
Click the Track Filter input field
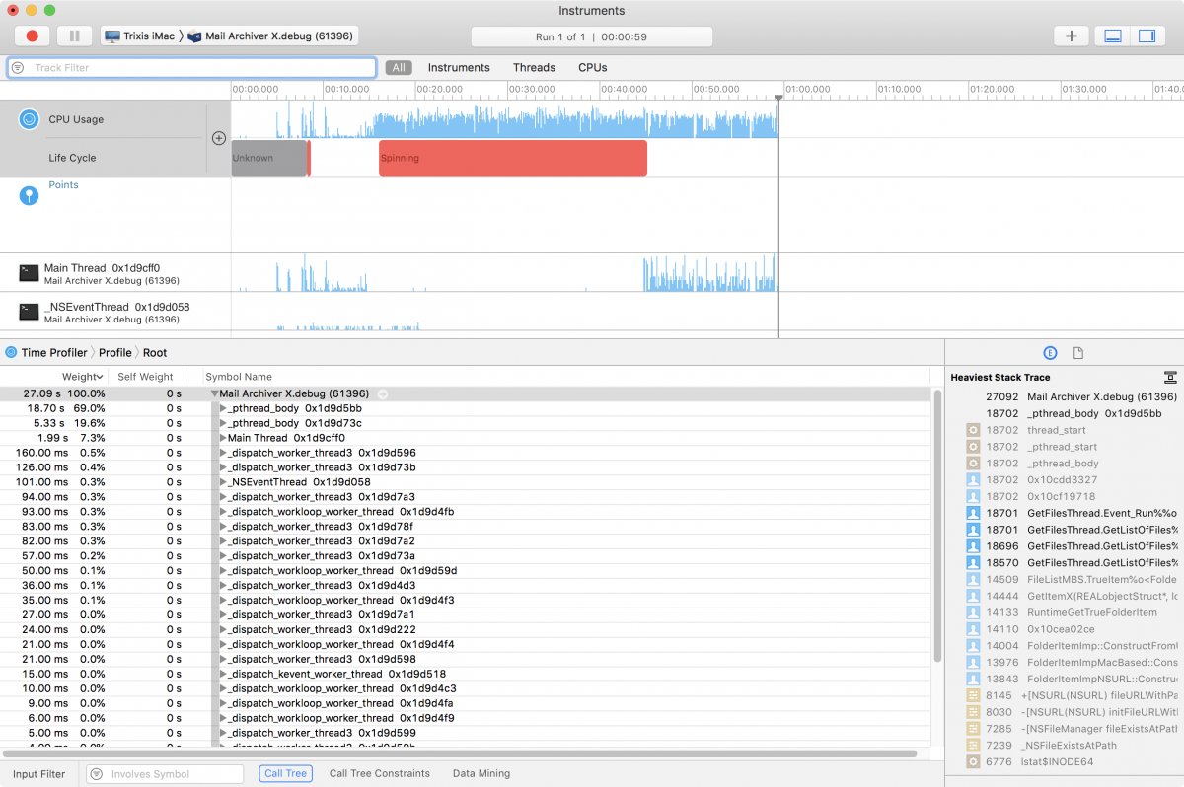tap(192, 68)
